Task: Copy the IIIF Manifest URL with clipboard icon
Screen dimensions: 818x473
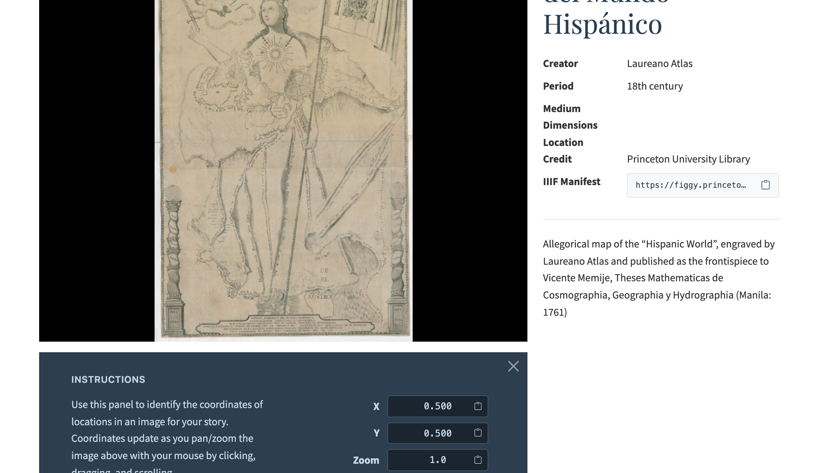Action: (765, 185)
